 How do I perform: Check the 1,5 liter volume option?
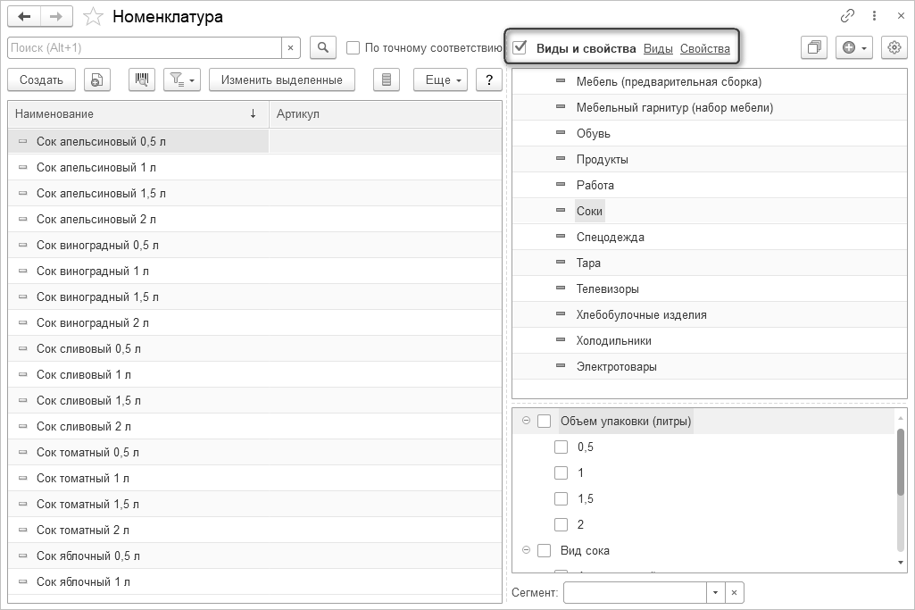coord(561,498)
